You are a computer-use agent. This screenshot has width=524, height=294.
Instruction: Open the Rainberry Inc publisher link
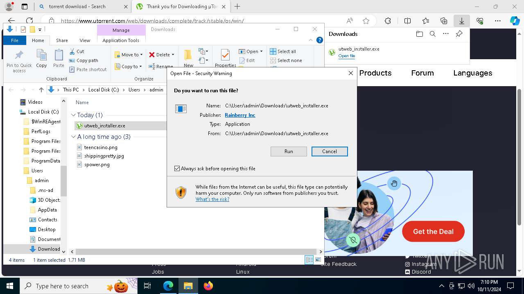[x=240, y=115]
